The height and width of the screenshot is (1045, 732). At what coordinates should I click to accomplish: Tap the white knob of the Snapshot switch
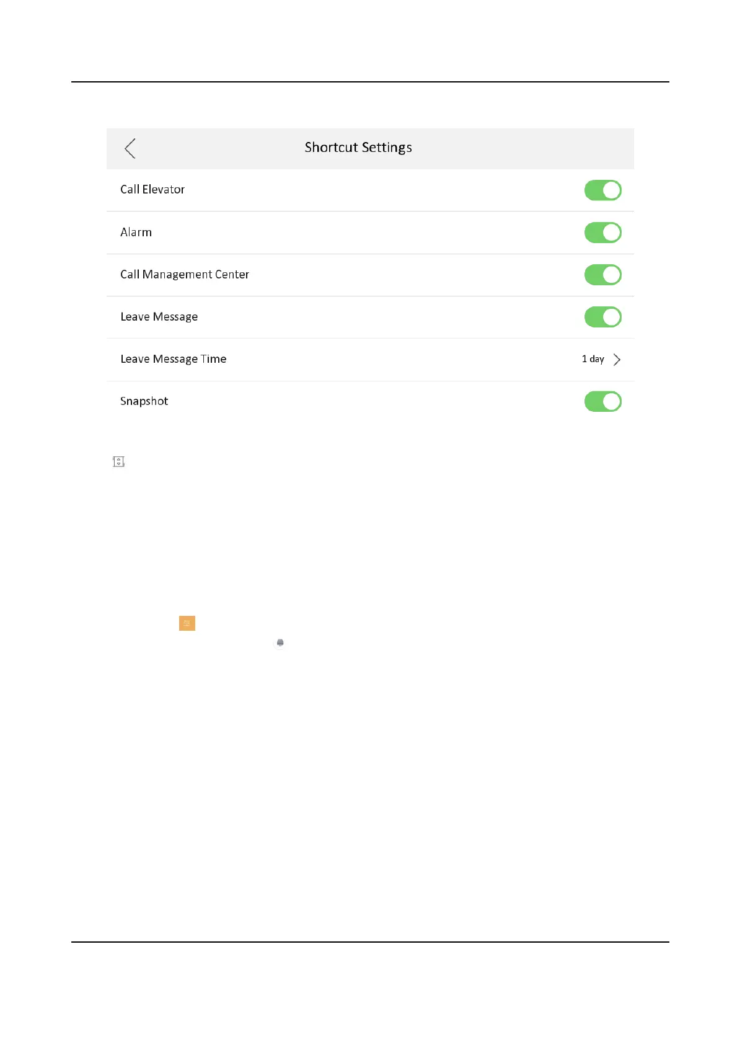[x=612, y=401]
